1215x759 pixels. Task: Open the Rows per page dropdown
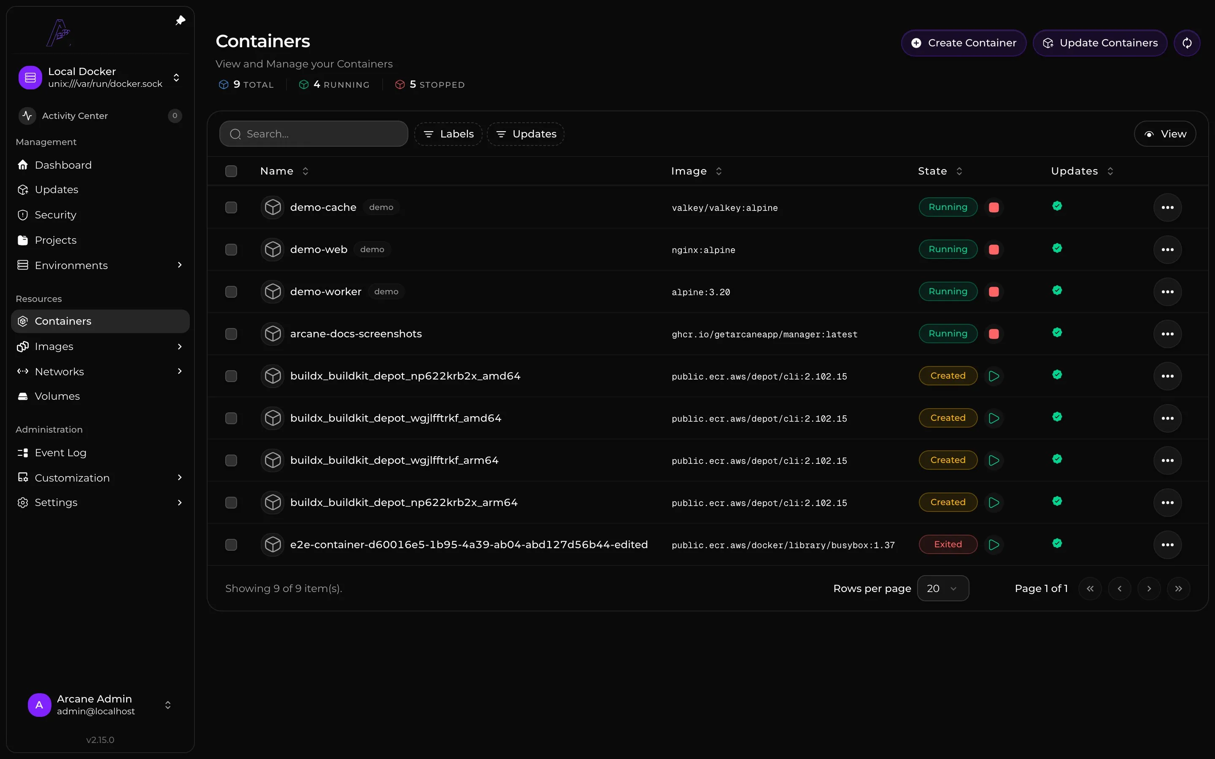[x=943, y=588]
